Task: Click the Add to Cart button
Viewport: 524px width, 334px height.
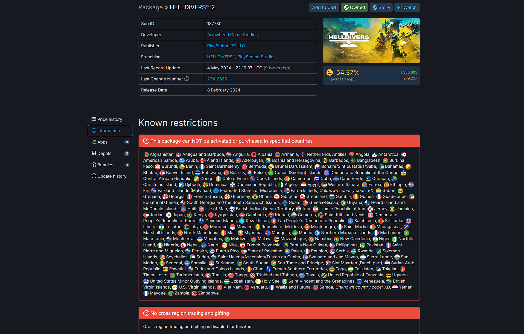Action: tap(324, 7)
